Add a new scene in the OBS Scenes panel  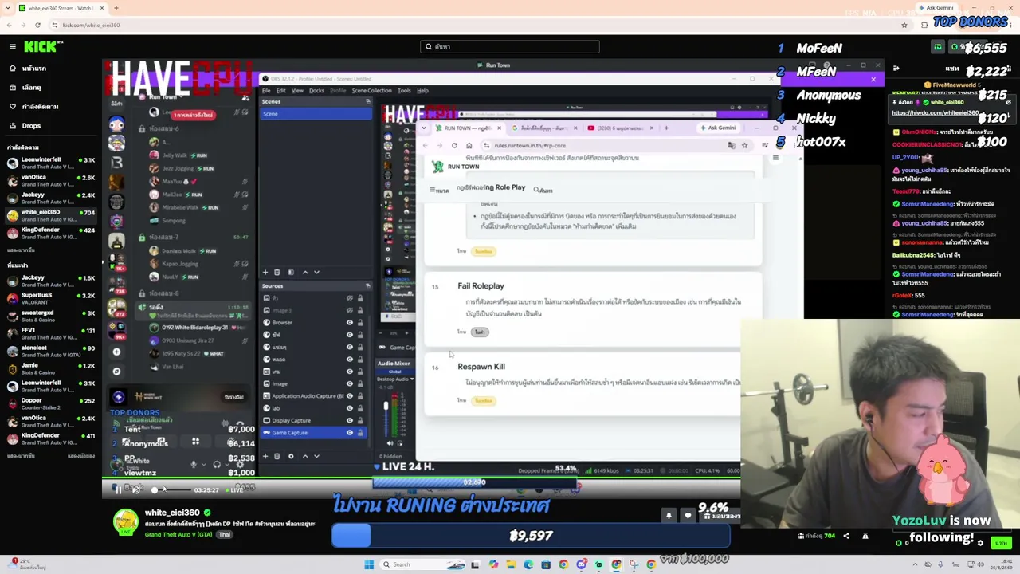coord(265,273)
